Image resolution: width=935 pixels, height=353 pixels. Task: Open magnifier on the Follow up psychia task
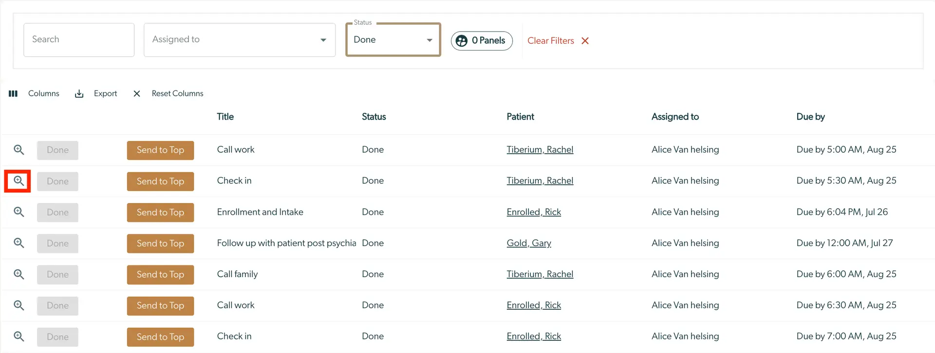pos(18,243)
